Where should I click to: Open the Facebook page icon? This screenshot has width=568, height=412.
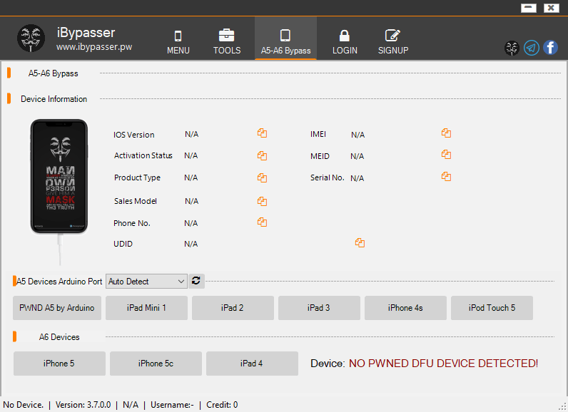(x=550, y=48)
